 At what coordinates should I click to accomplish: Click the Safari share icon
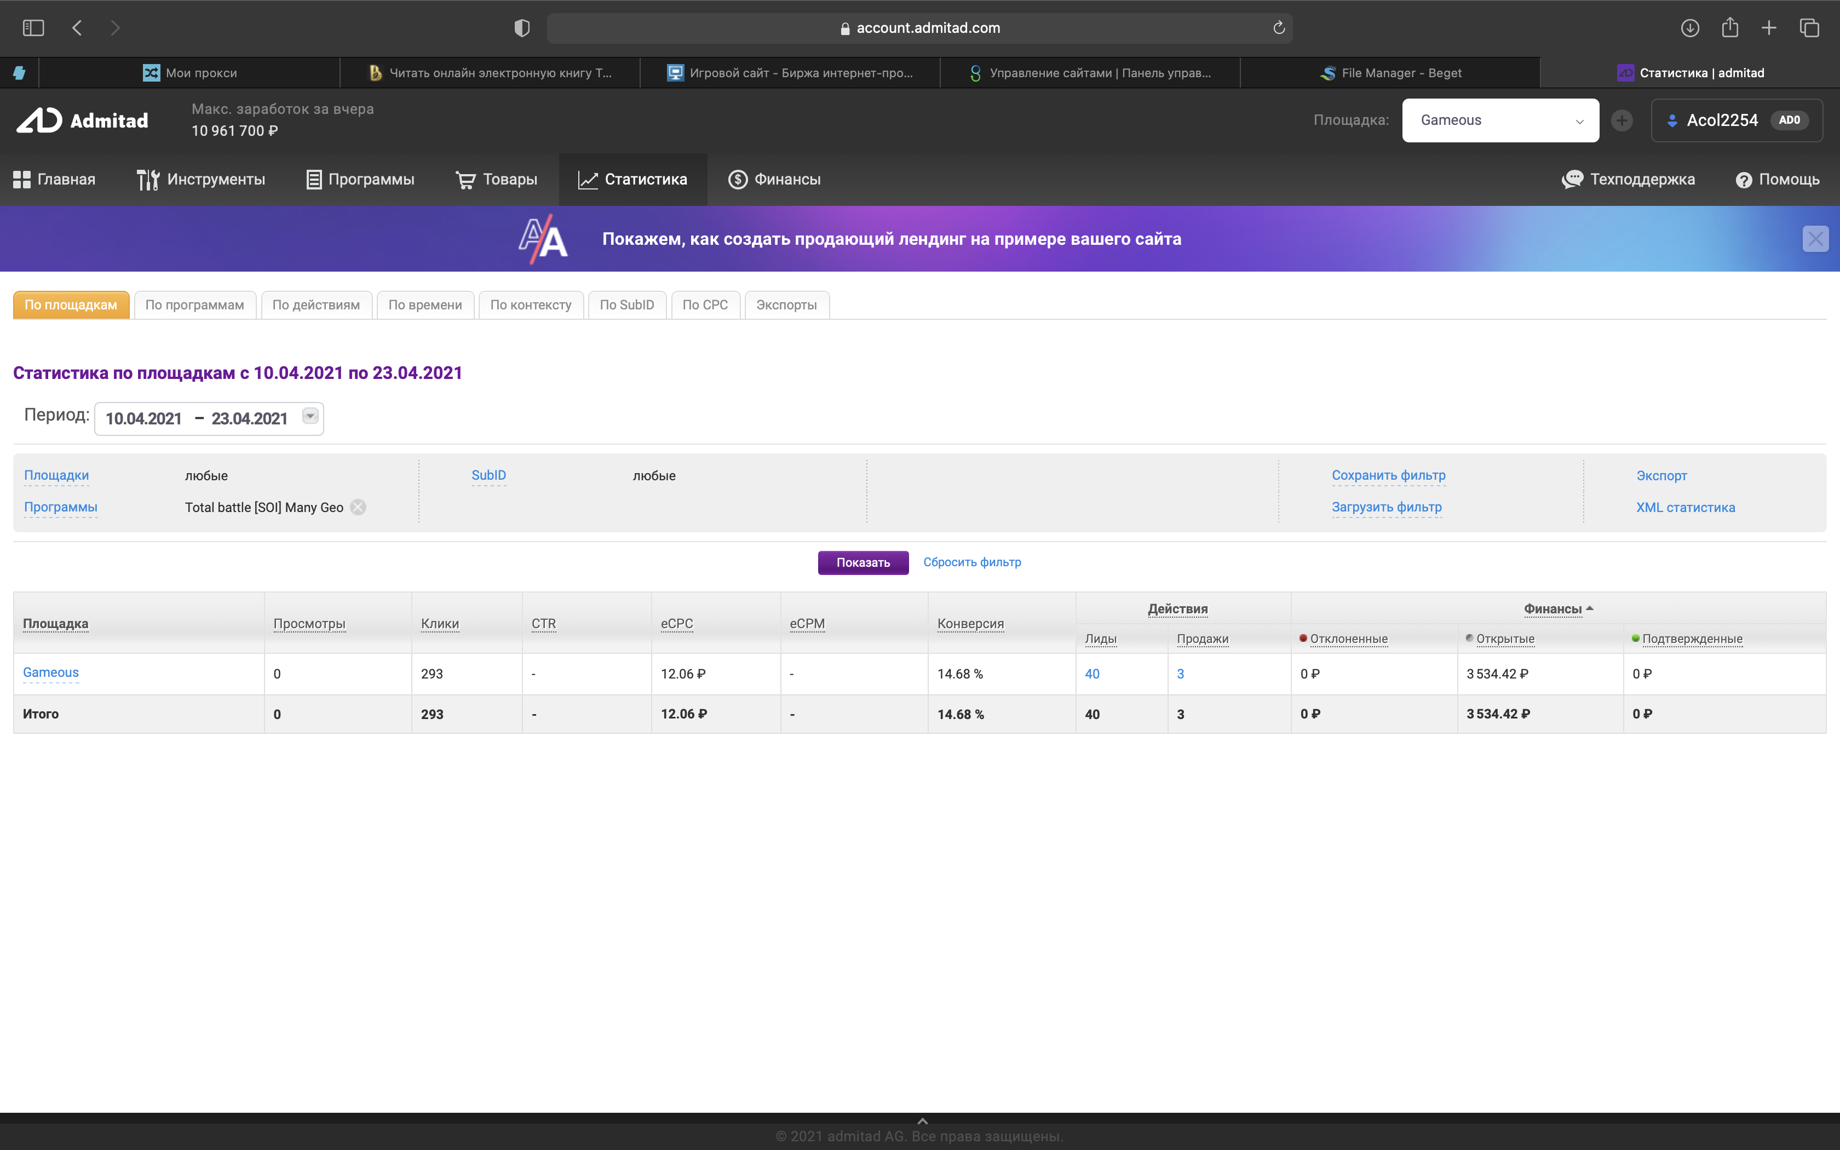click(x=1730, y=28)
